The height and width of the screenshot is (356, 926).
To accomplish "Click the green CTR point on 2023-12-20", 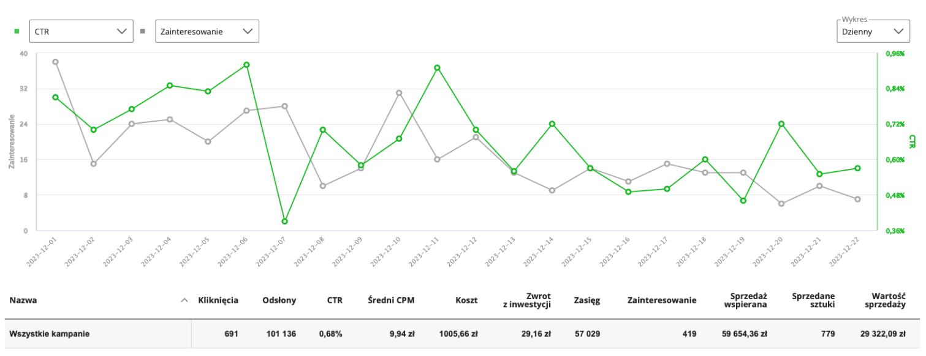I will (x=781, y=124).
